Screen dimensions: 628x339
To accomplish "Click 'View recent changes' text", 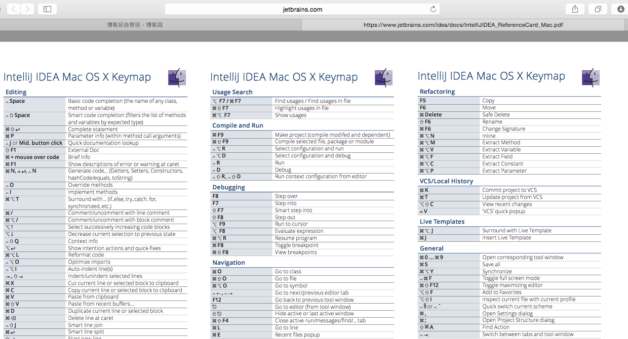I will coord(507,204).
